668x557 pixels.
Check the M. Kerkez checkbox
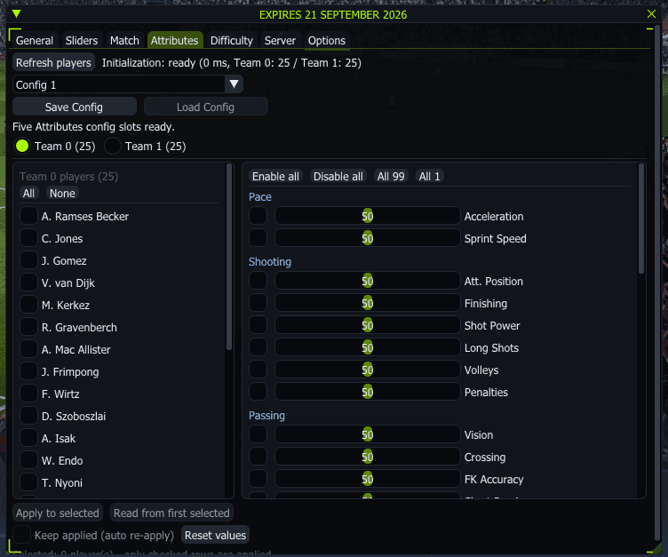[28, 305]
